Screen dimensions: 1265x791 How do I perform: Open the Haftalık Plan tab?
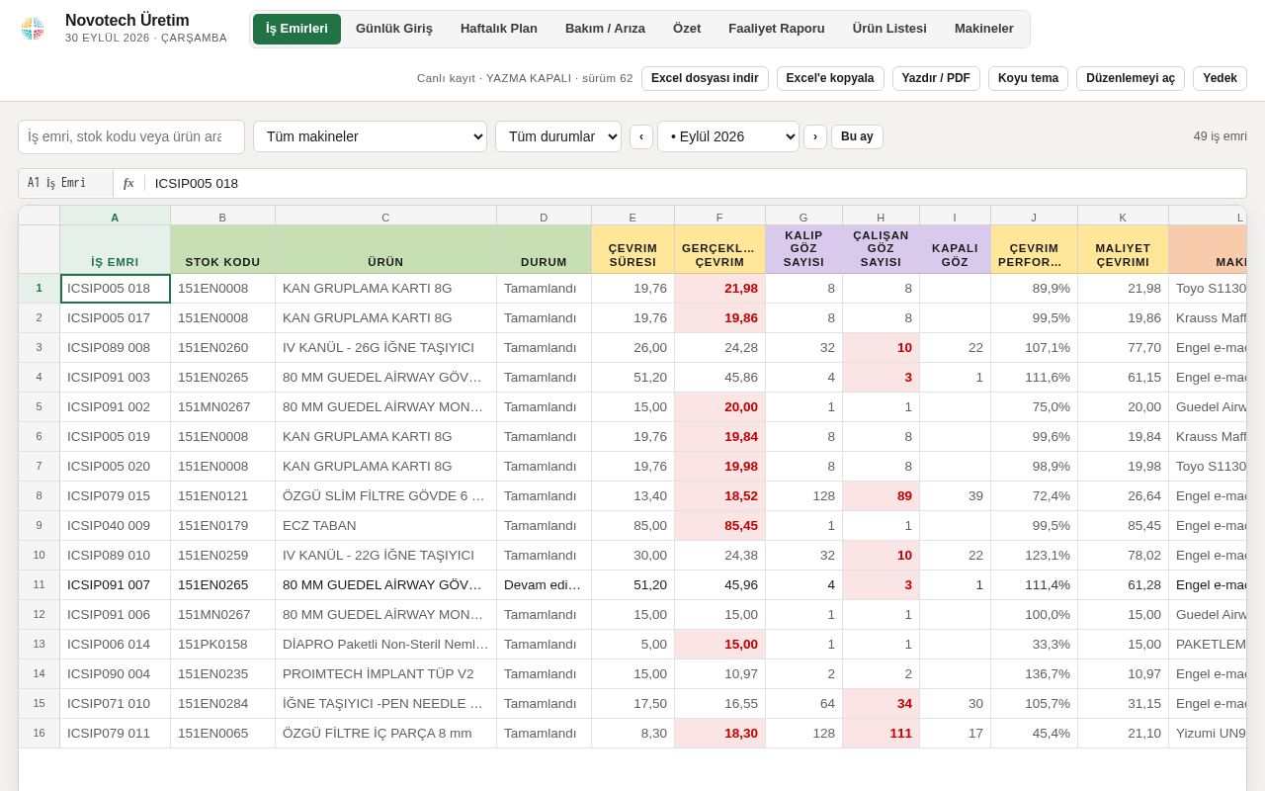499,29
